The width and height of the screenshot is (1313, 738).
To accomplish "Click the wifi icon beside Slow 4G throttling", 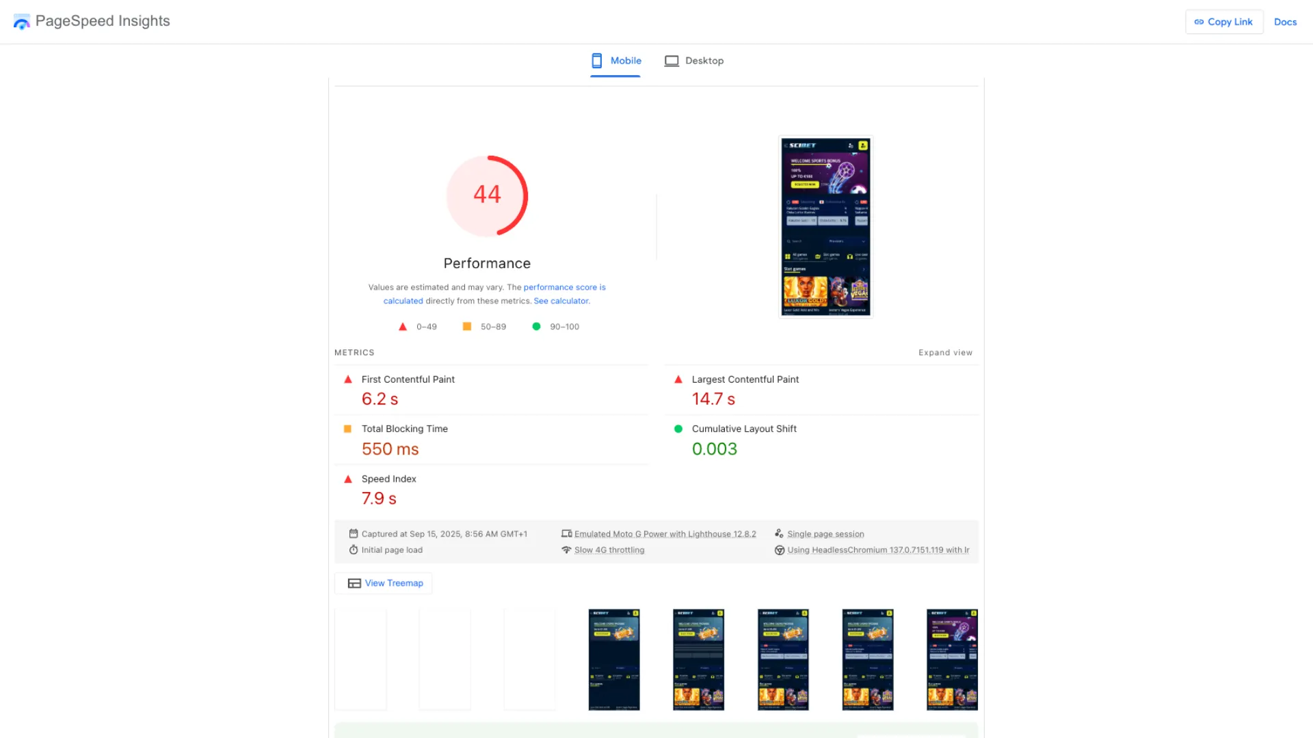I will pos(566,549).
